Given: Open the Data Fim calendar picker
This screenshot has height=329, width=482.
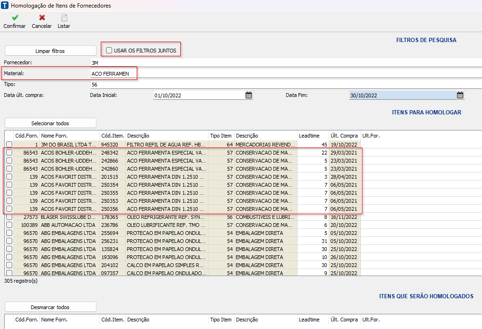Looking at the screenshot, I should [x=460, y=95].
